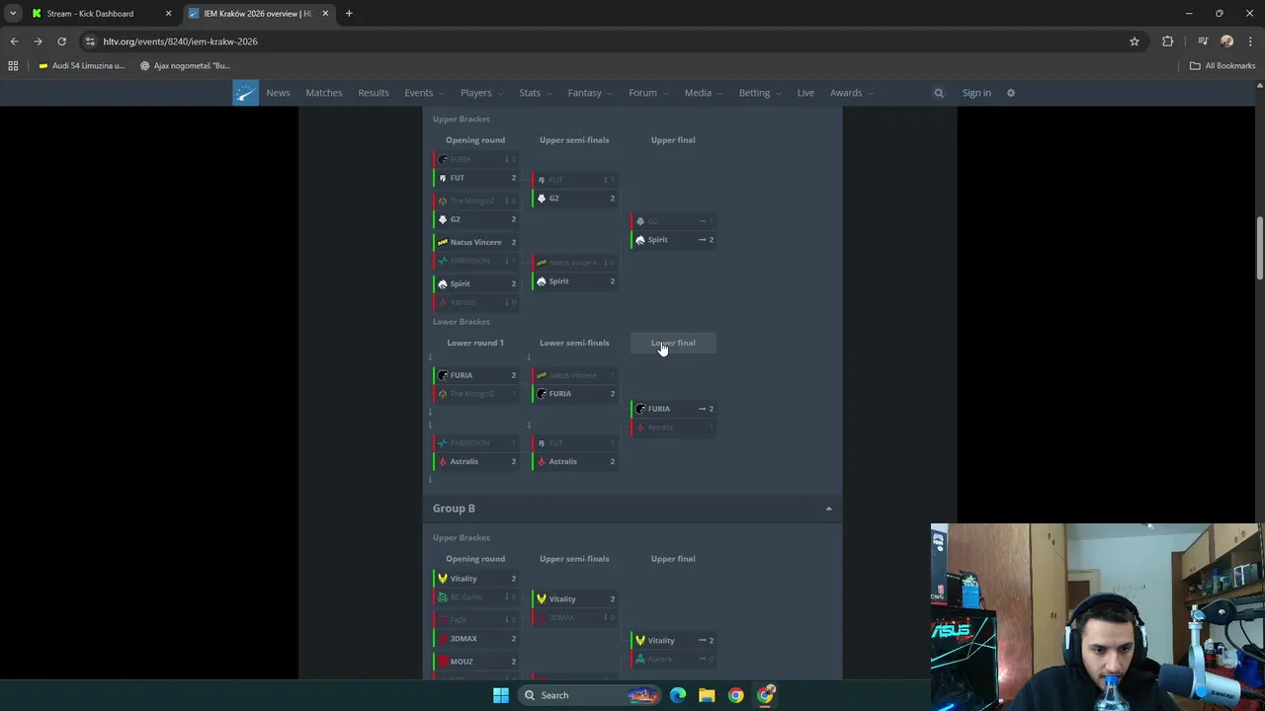Open Audi S4 Limuzina bookmark
1265x711 pixels.
81,66
